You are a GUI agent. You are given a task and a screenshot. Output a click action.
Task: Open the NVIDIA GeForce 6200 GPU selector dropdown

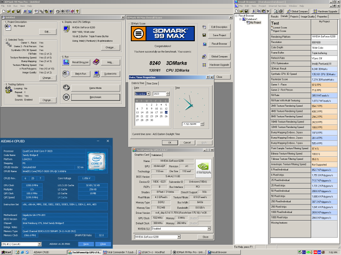click(179, 237)
